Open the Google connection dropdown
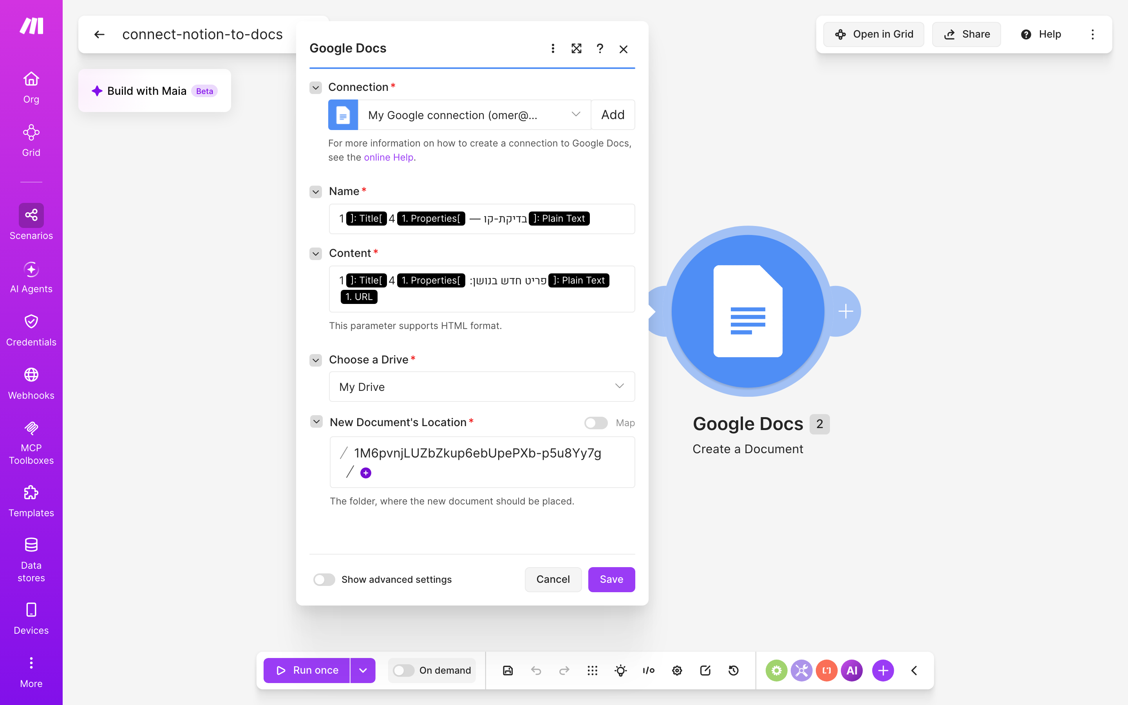 (474, 115)
